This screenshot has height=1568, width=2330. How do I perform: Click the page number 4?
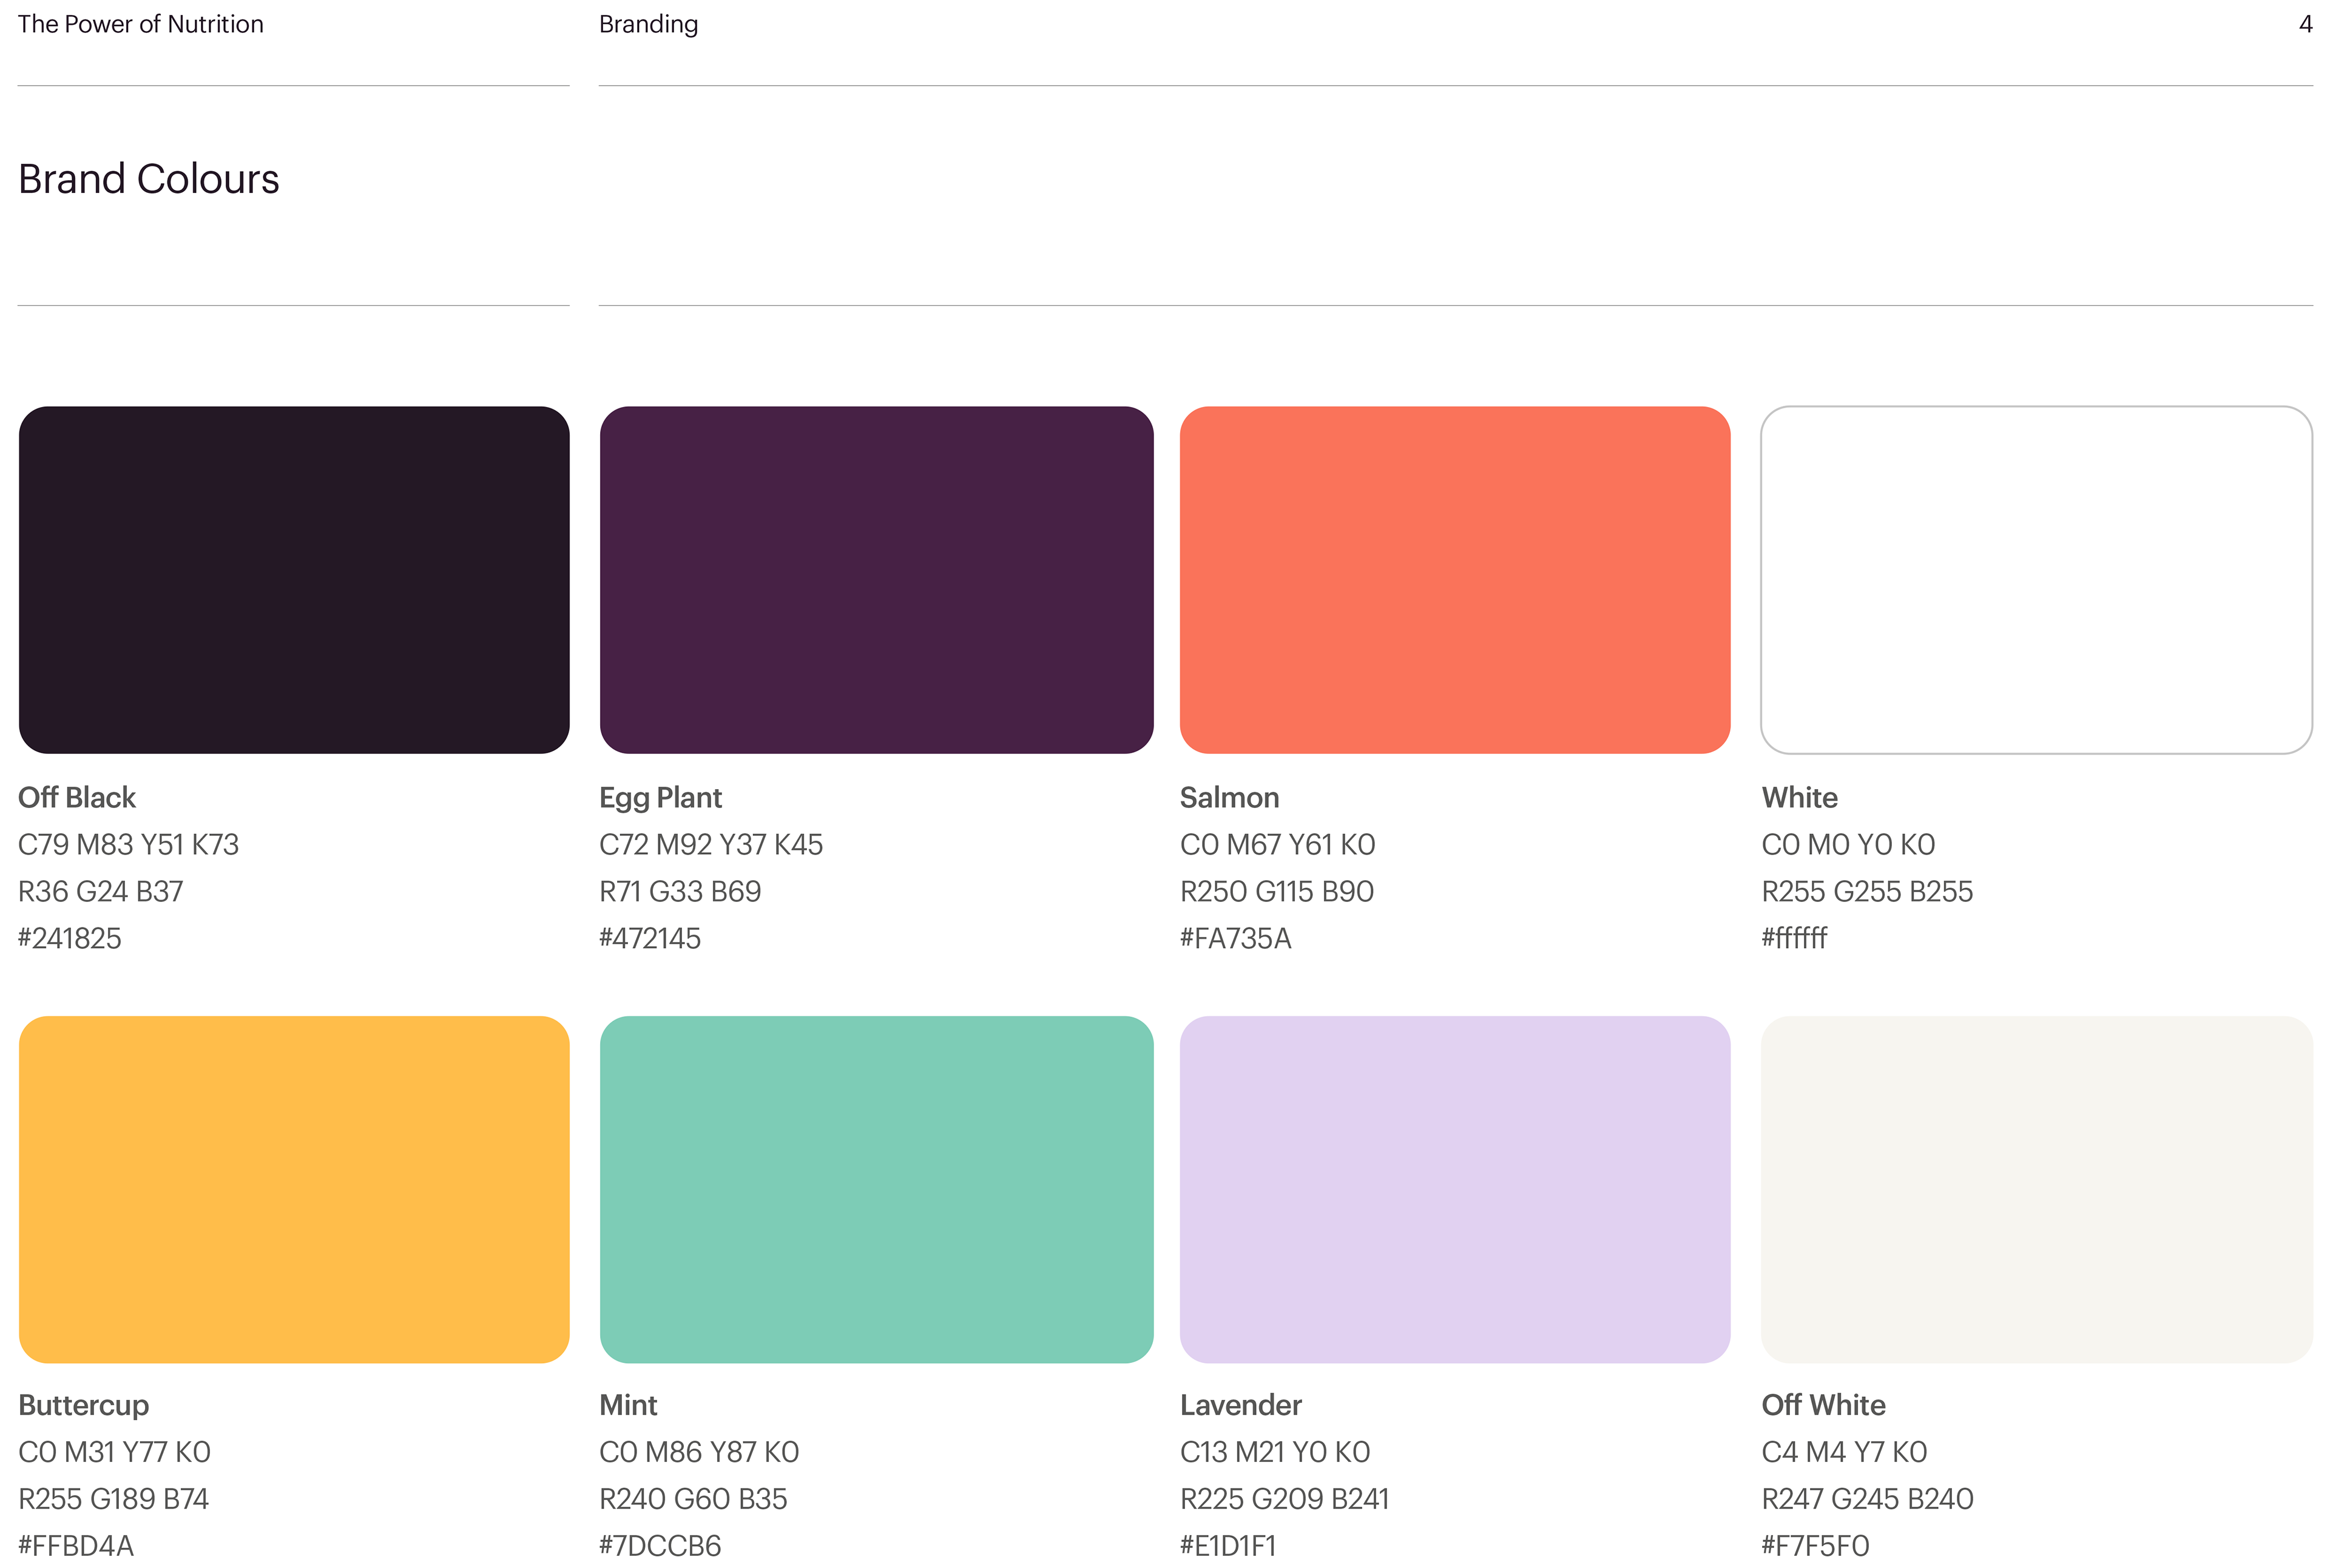2305,24
